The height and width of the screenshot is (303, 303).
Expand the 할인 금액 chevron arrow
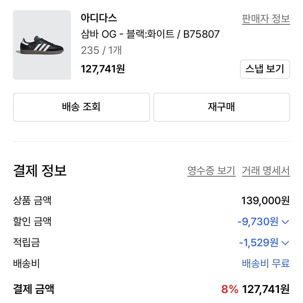(285, 222)
